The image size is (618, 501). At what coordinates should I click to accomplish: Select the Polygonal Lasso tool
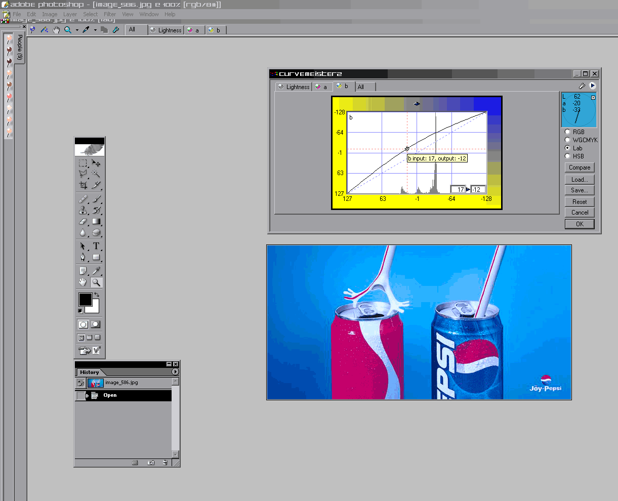pos(83,174)
